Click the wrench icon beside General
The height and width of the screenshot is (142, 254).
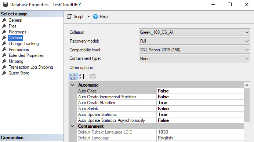coord(4,20)
